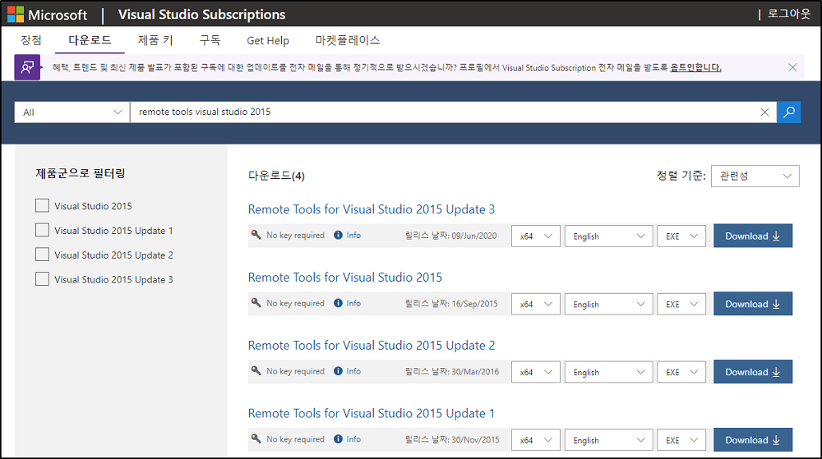The height and width of the screenshot is (459, 822).
Task: Open x64 dropdown in 16/Sep/2015 row
Action: tap(536, 304)
